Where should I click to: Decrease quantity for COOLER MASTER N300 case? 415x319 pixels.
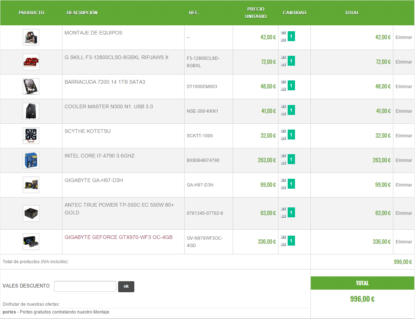(283, 114)
